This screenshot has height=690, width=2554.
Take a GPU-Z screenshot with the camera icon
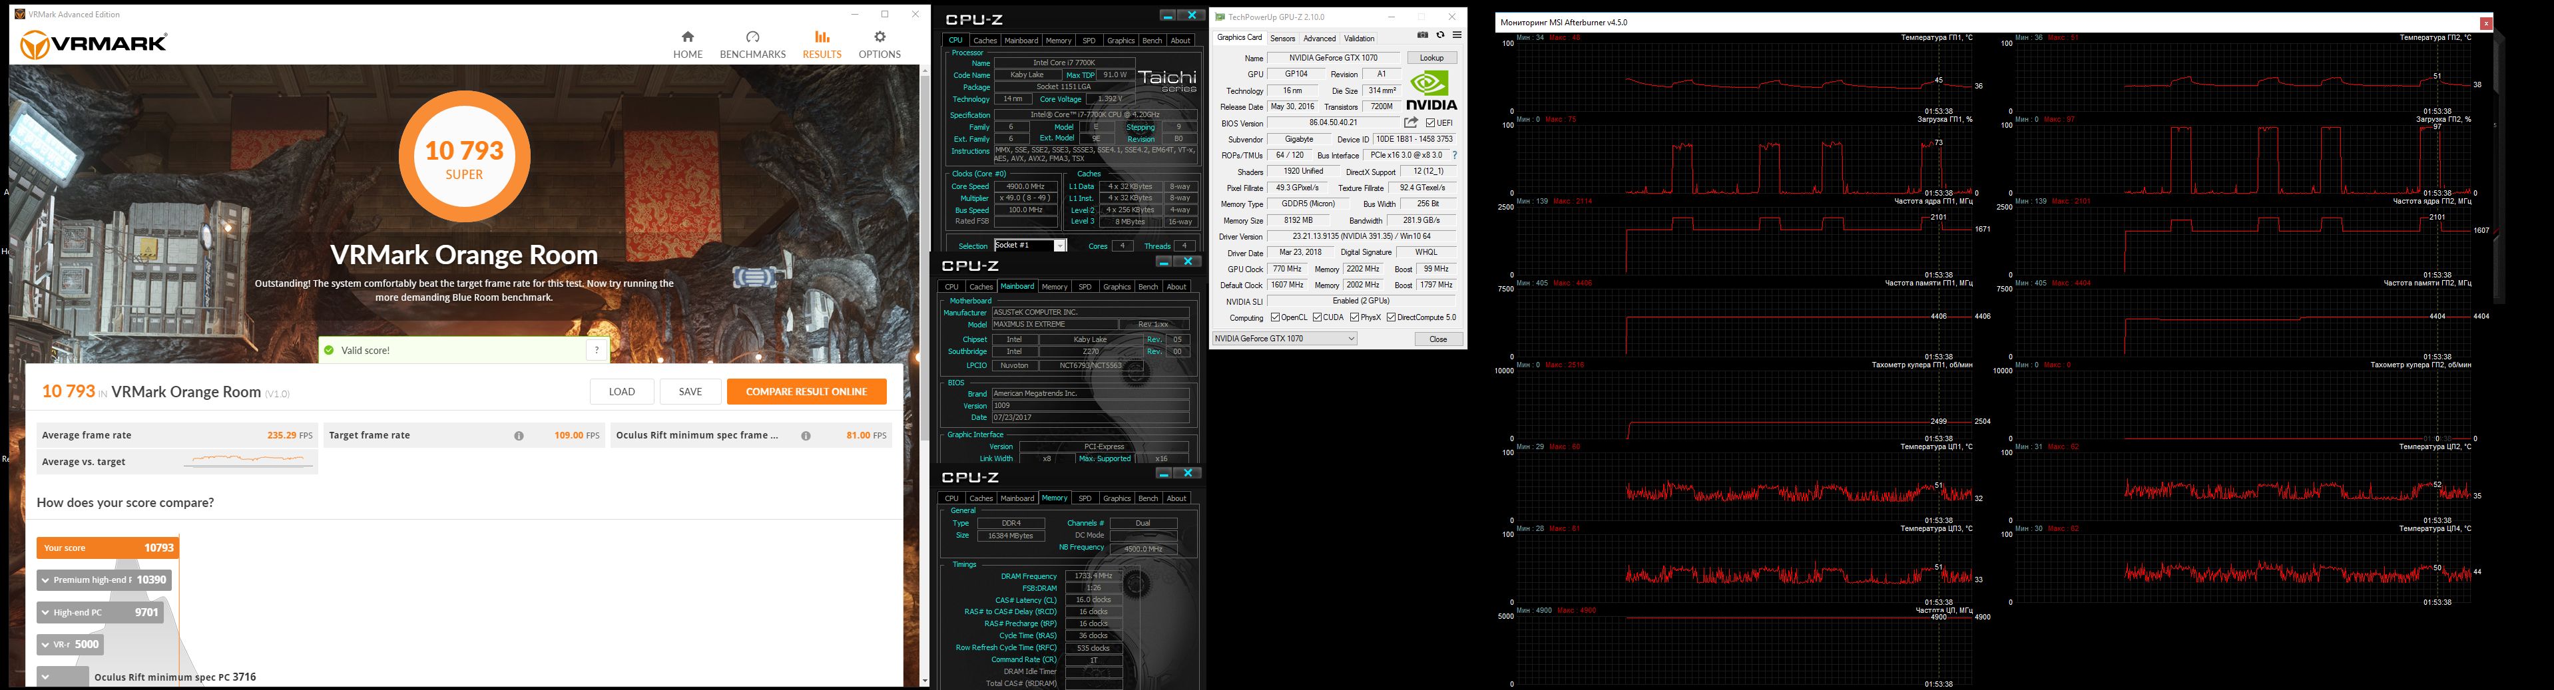[x=1423, y=36]
